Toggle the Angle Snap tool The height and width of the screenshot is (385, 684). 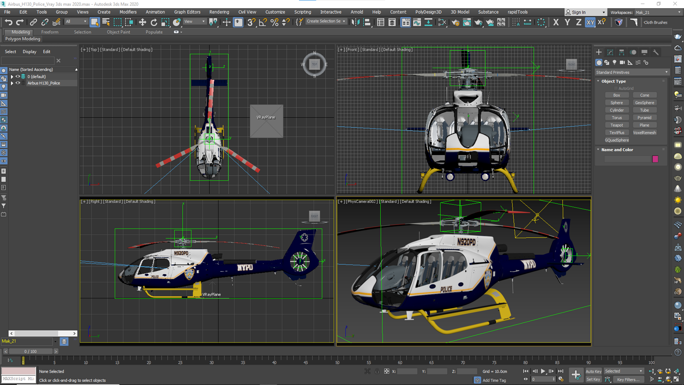tap(263, 22)
